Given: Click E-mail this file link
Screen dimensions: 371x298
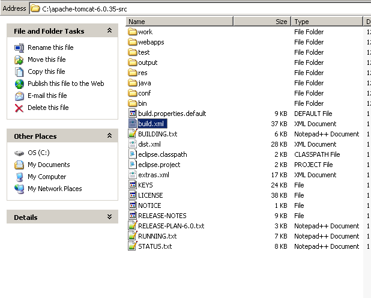Looking at the screenshot, I should point(47,96).
